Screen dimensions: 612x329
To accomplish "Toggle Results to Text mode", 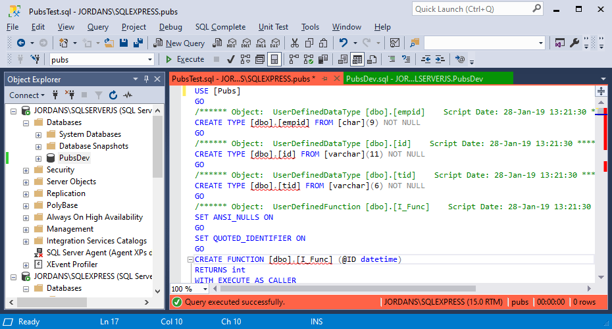I will tap(343, 59).
